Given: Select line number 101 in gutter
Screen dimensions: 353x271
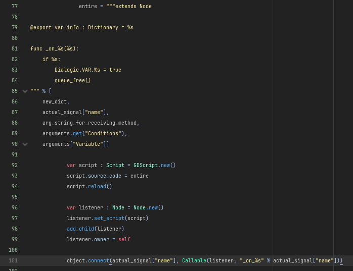Looking at the screenshot, I should (13, 260).
